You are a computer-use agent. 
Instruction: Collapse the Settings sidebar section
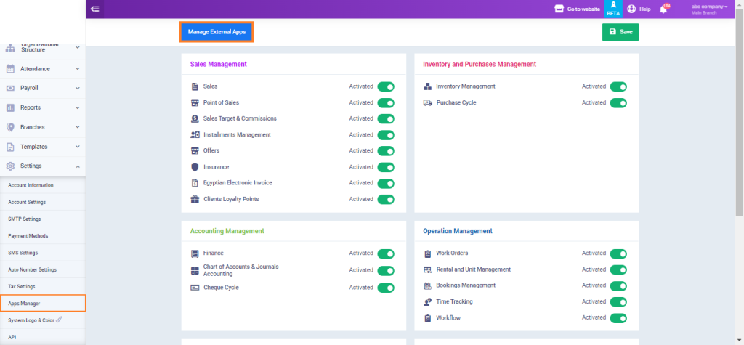pyautogui.click(x=43, y=166)
